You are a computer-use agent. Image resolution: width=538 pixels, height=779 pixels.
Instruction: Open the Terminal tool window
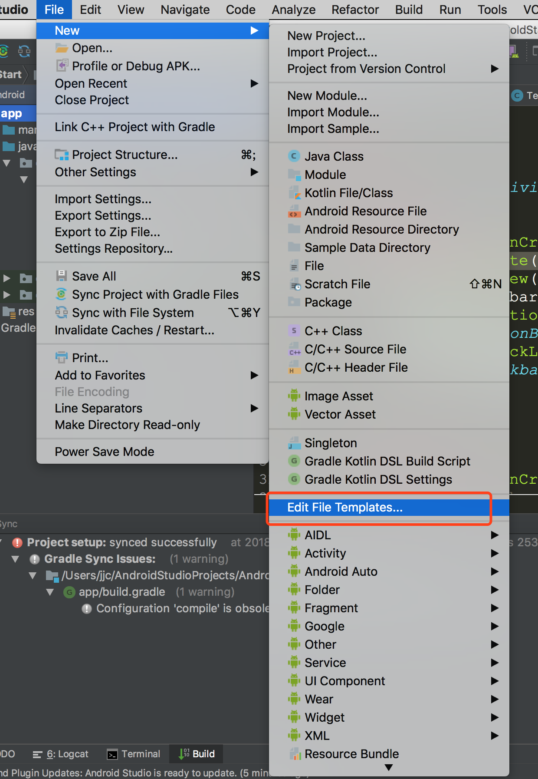pos(134,754)
